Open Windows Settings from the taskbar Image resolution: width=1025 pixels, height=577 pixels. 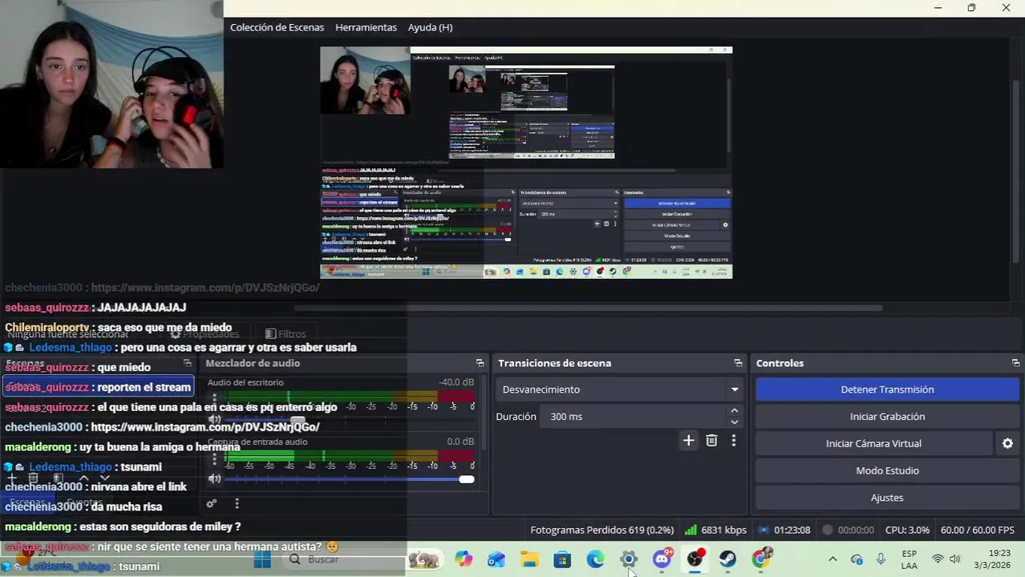(x=629, y=559)
